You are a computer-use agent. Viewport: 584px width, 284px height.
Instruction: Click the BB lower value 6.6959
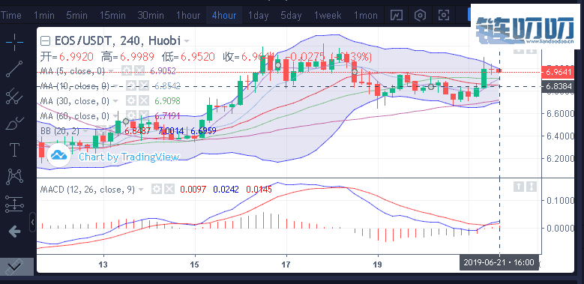click(x=203, y=131)
